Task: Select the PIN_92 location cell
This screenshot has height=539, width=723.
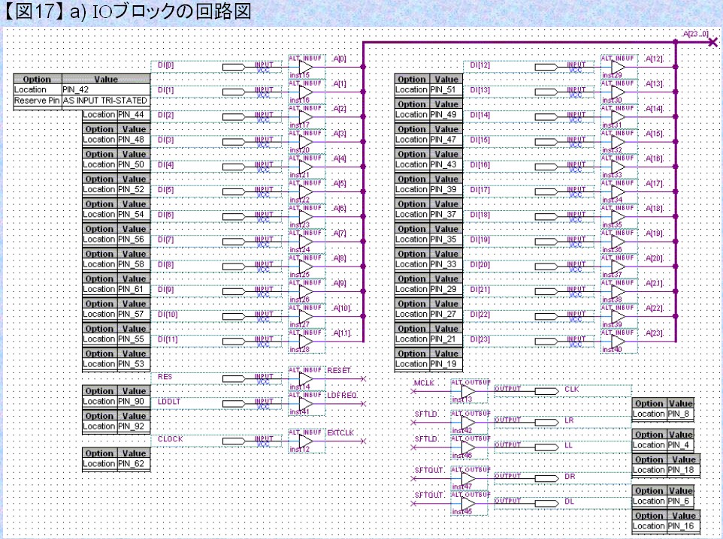Action: point(134,426)
